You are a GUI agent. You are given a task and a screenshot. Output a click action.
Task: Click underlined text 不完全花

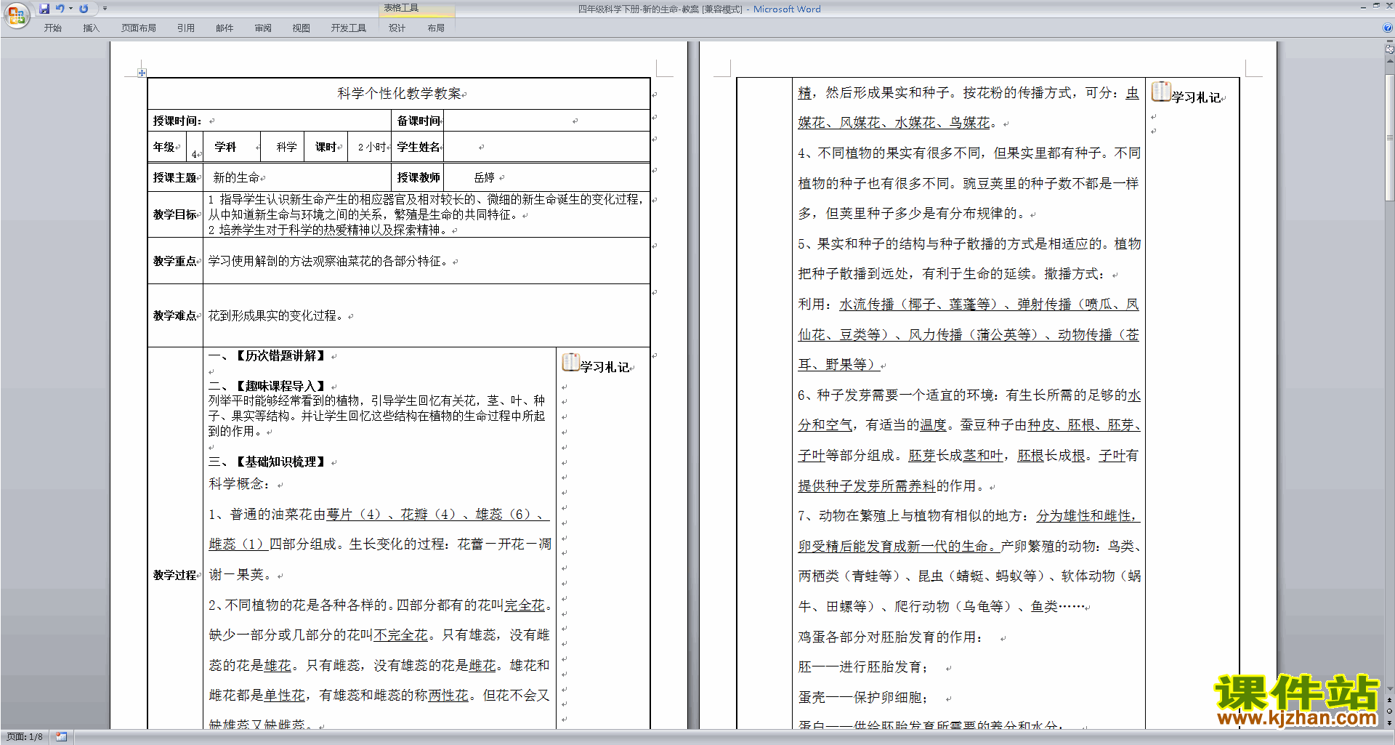tap(401, 635)
